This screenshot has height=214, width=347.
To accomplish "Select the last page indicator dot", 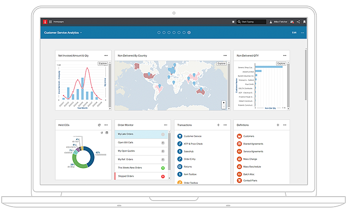I will (x=189, y=32).
